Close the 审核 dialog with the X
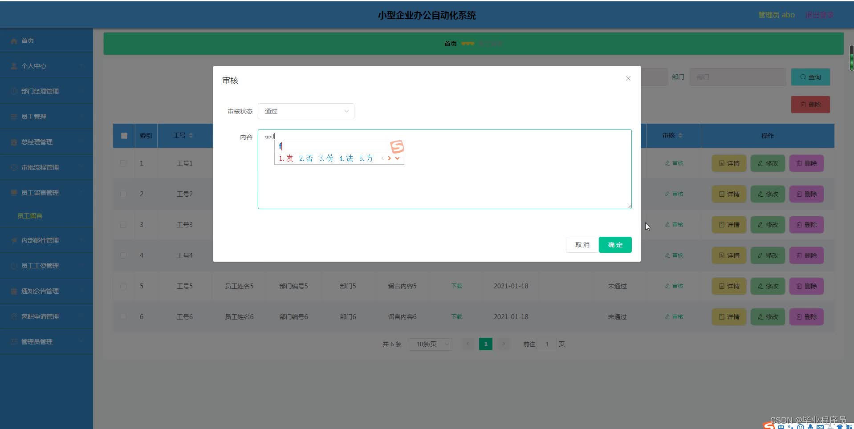The width and height of the screenshot is (854, 429). pyautogui.click(x=628, y=78)
